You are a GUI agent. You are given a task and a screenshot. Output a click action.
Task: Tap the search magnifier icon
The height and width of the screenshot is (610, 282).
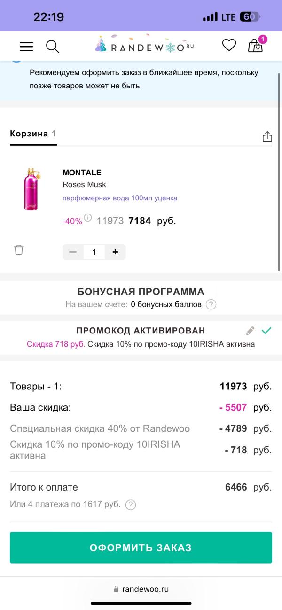click(x=52, y=46)
